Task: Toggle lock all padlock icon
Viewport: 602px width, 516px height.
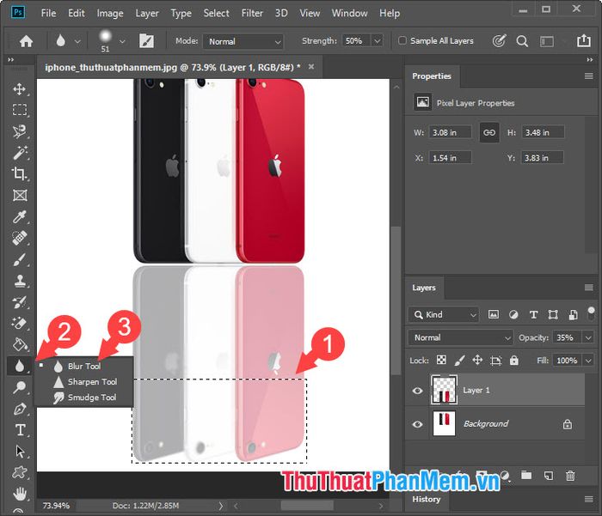Action: tap(513, 360)
